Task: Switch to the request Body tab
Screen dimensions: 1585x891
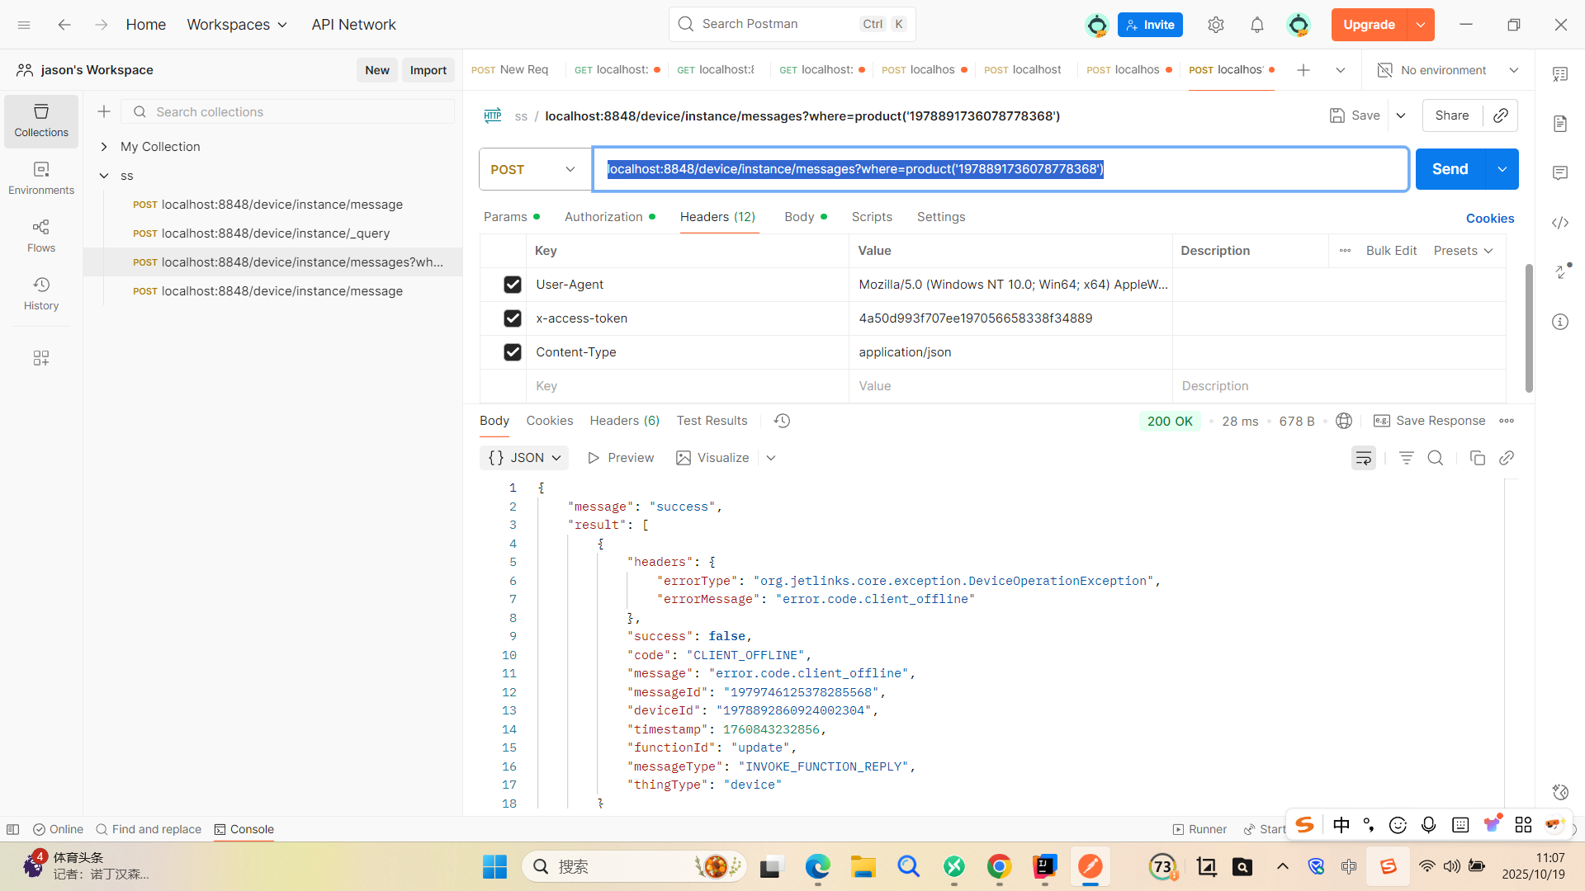Action: pos(798,217)
